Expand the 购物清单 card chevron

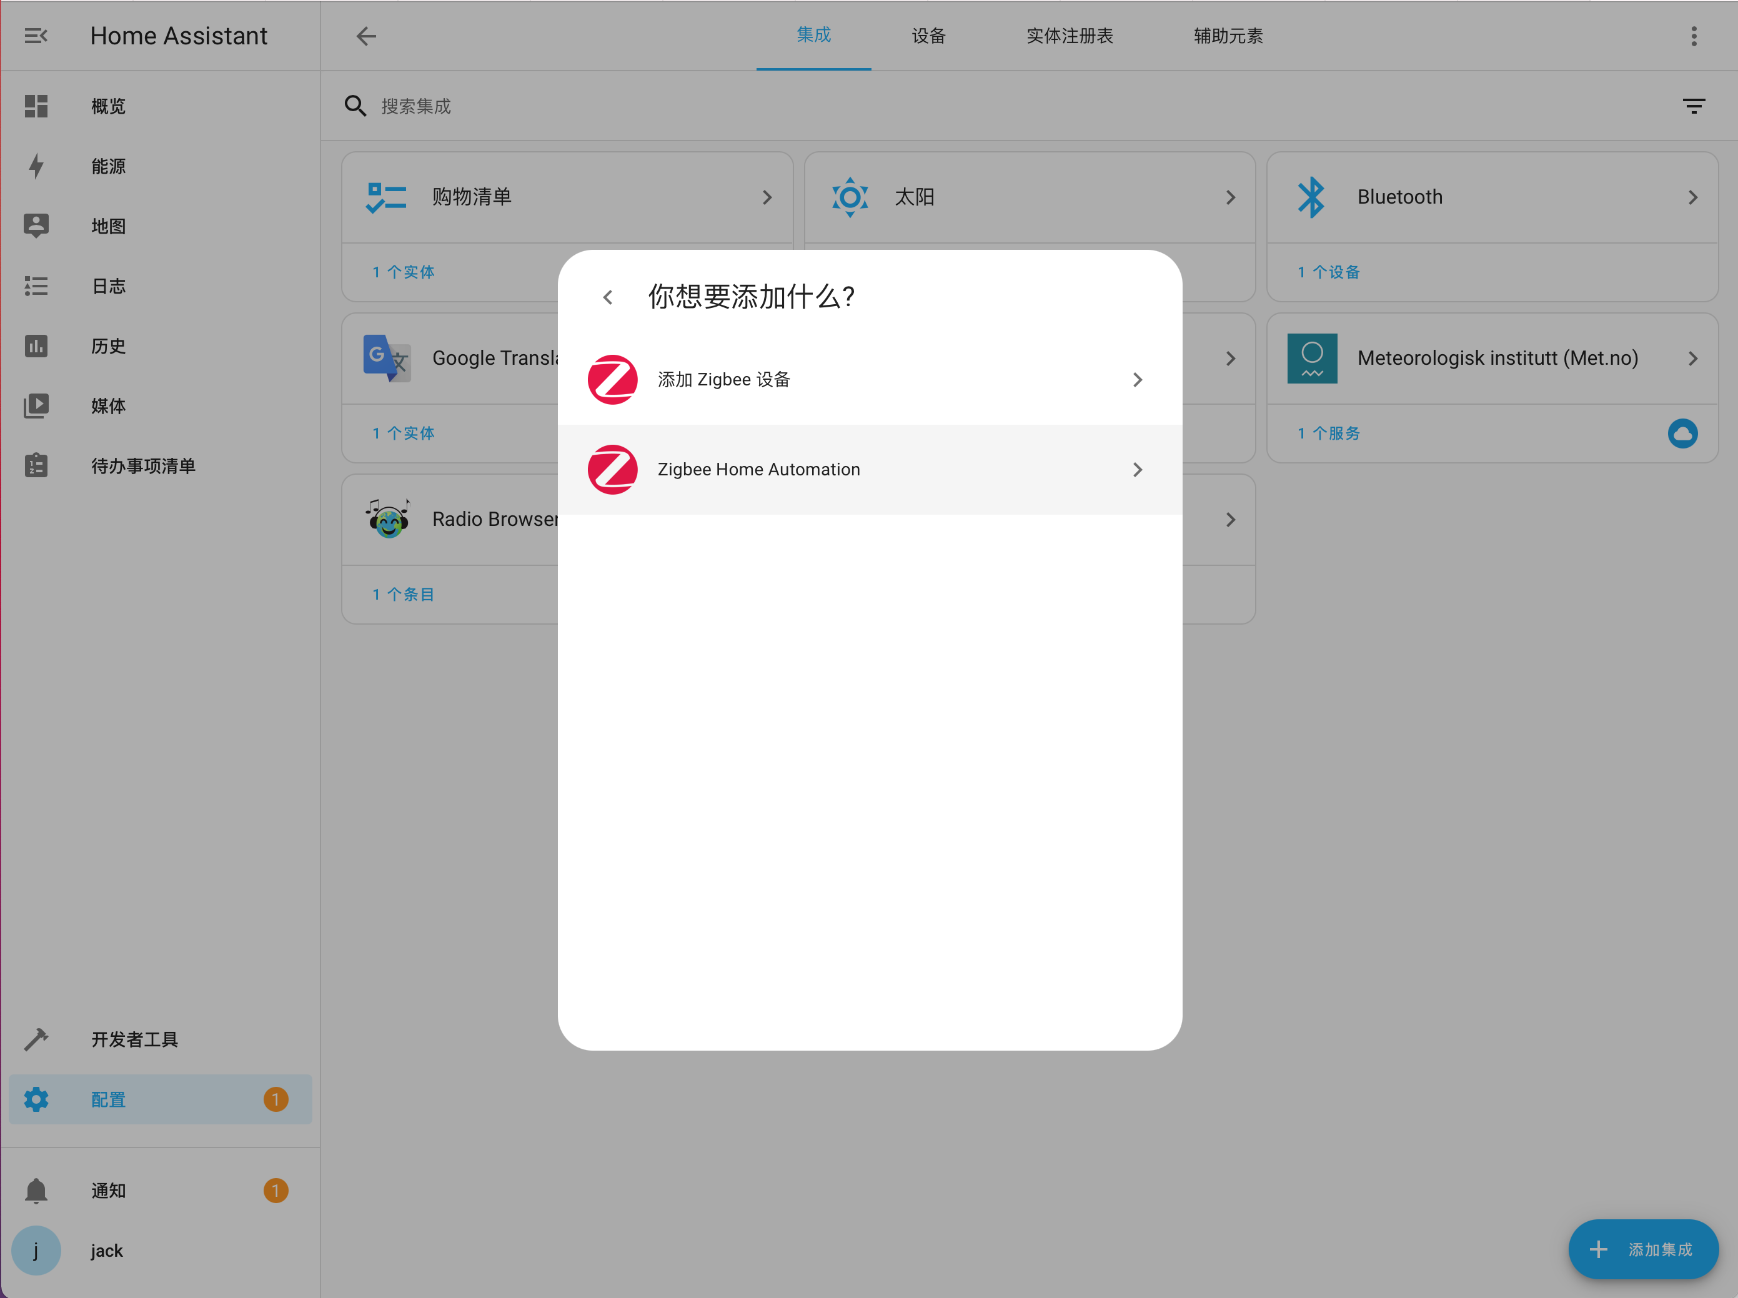click(x=767, y=198)
